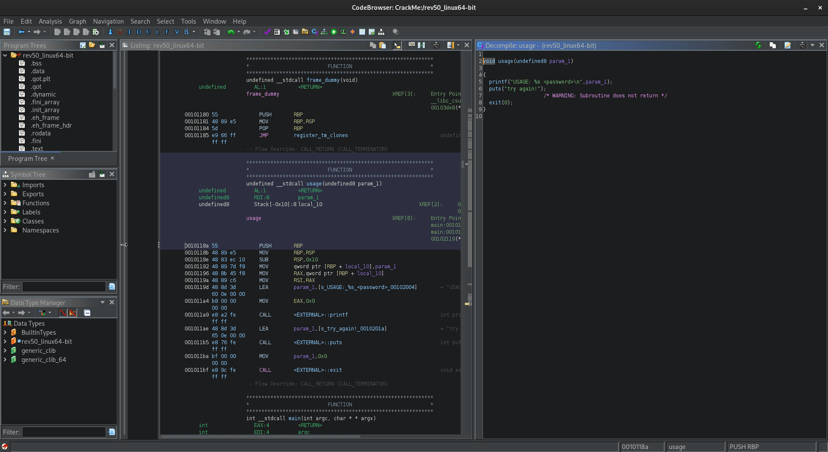This screenshot has width=828, height=452.
Task: Open the Bytes viewer with the 0101 icon
Action: pyautogui.click(x=277, y=32)
